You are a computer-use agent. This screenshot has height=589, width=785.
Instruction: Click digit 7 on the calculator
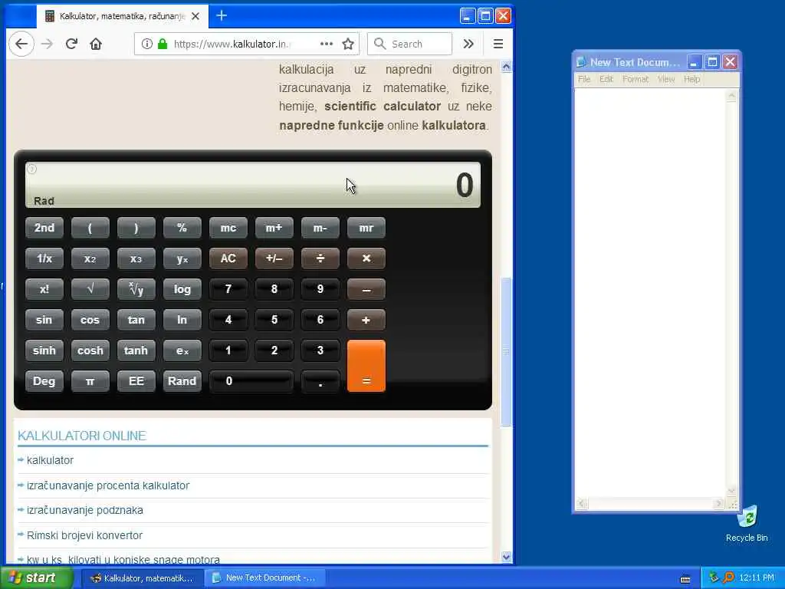(228, 289)
